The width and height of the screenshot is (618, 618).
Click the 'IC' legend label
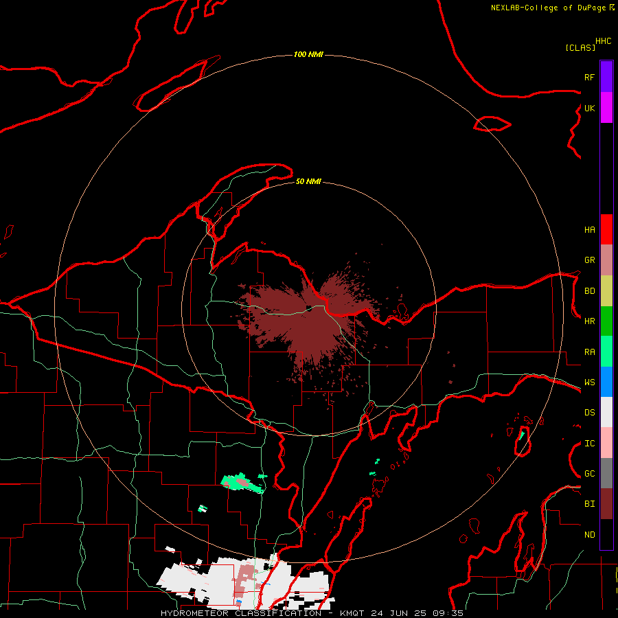point(589,444)
